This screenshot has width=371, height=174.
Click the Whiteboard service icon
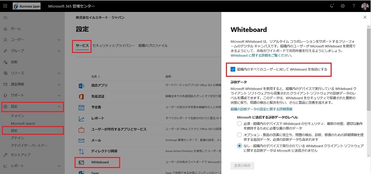coord(81,162)
